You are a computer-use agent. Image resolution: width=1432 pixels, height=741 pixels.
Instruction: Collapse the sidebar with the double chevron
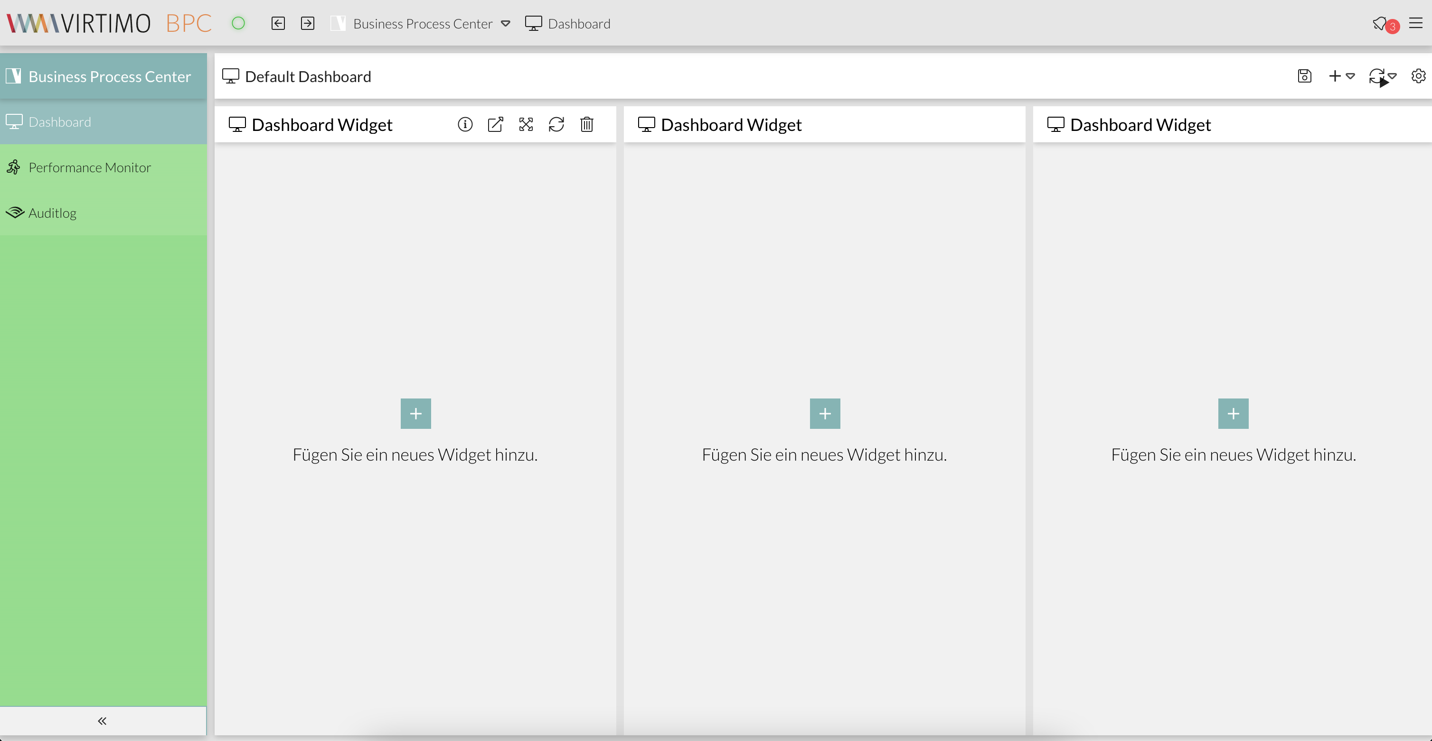(102, 721)
